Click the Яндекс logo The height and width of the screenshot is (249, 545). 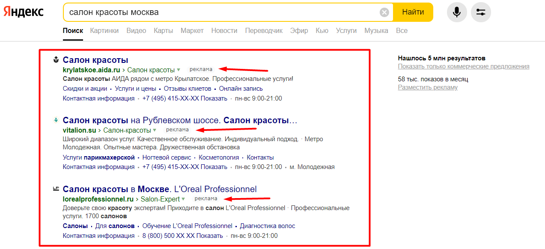24,12
